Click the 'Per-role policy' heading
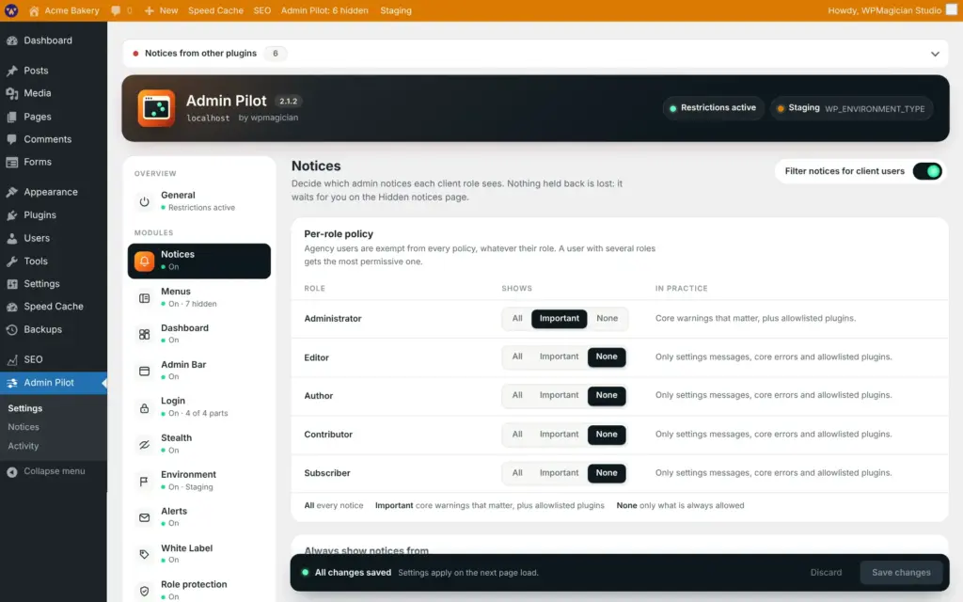This screenshot has width=963, height=602. [339, 234]
